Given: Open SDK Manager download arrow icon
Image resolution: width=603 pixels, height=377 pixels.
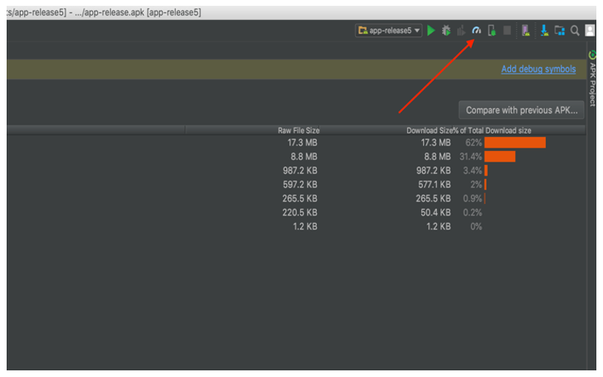Looking at the screenshot, I should [x=544, y=31].
